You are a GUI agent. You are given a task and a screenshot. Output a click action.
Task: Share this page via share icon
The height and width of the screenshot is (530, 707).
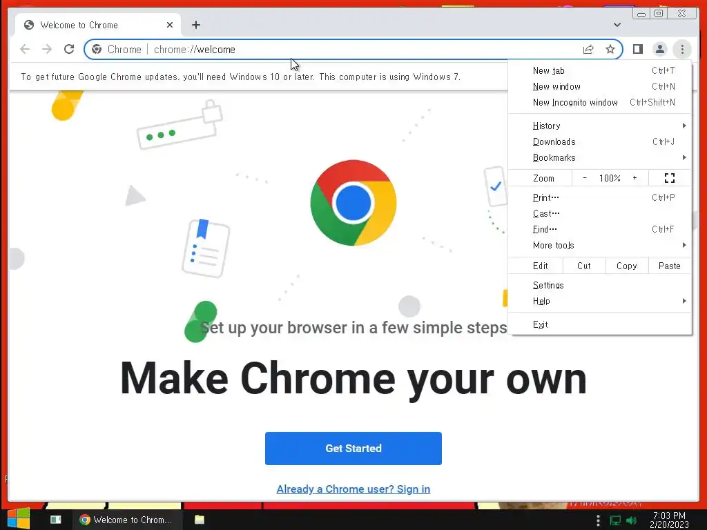pos(588,49)
